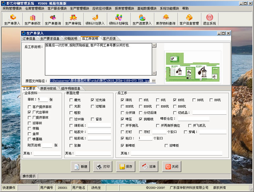Toggle the 新啤板 checkbox

click(122, 146)
